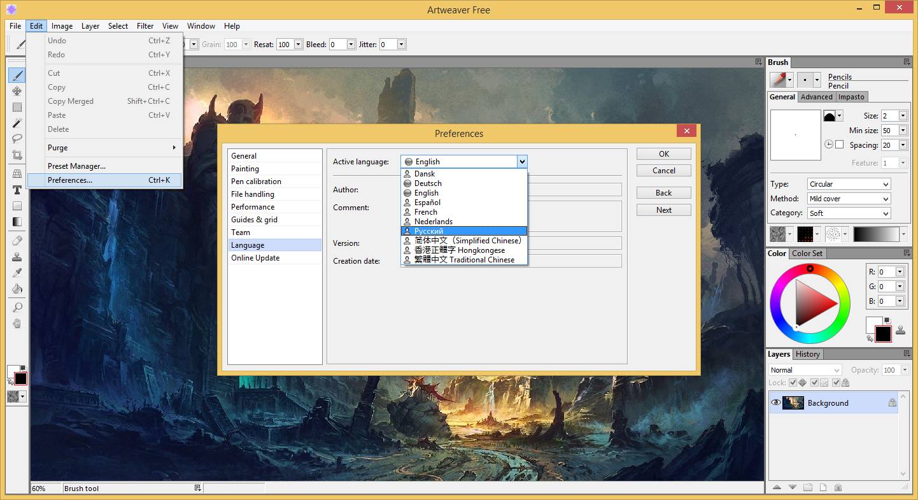
Task: Click the Back button in Preferences
Action: (664, 193)
